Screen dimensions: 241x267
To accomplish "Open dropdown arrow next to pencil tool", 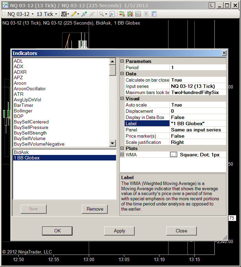I will coord(78,14).
